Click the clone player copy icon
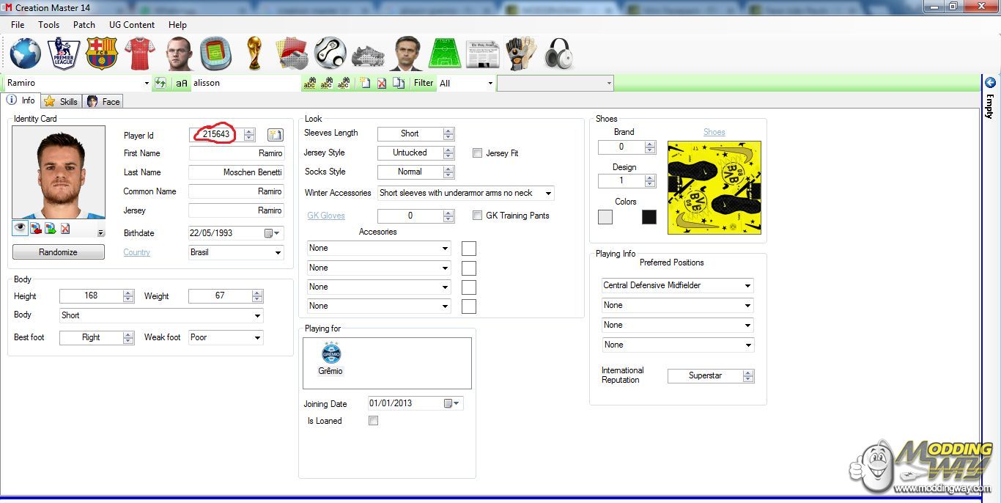 (x=399, y=83)
